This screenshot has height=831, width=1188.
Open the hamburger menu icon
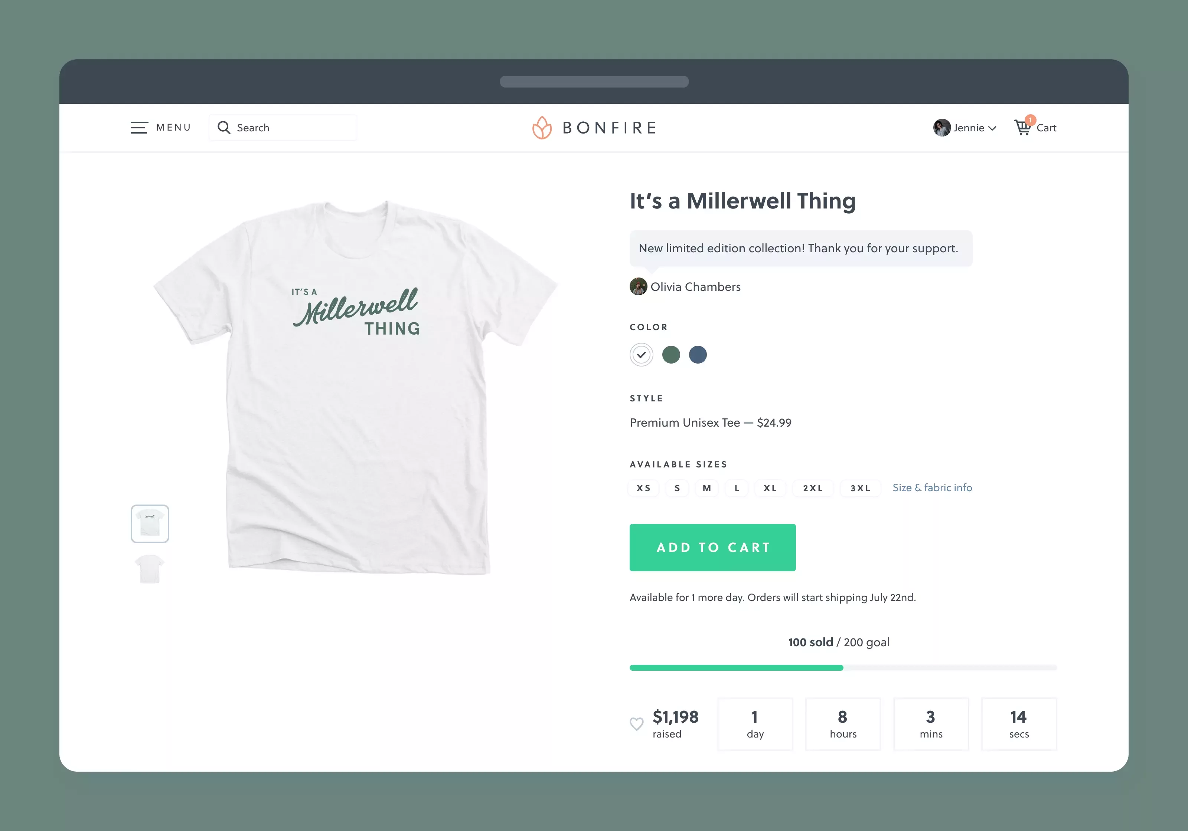coord(139,128)
